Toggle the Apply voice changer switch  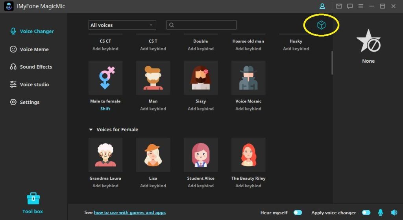click(x=366, y=213)
